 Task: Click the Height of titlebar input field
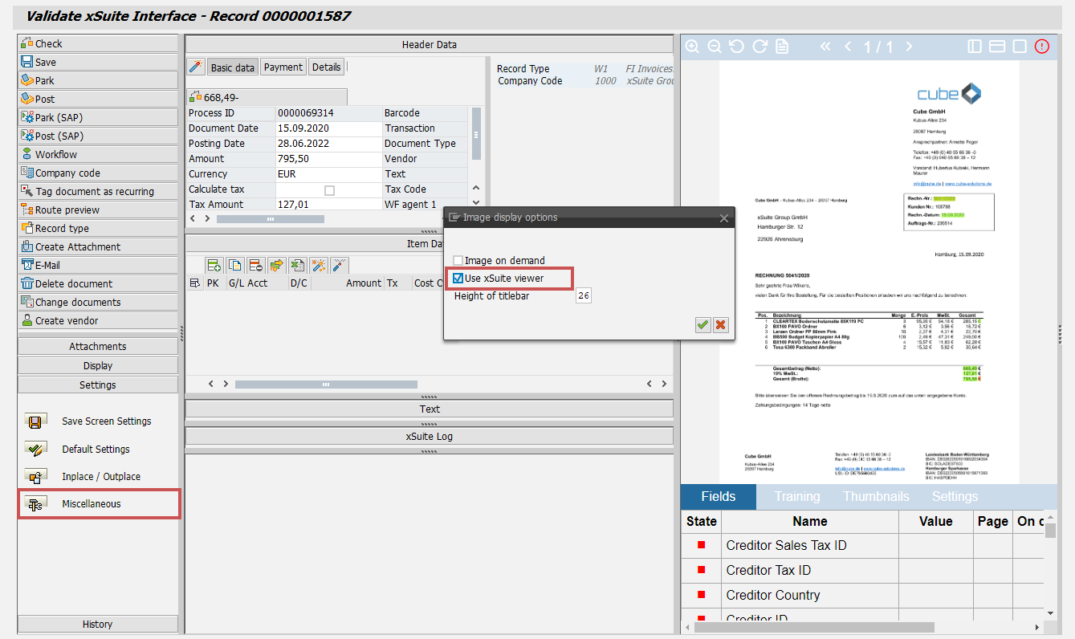click(583, 296)
